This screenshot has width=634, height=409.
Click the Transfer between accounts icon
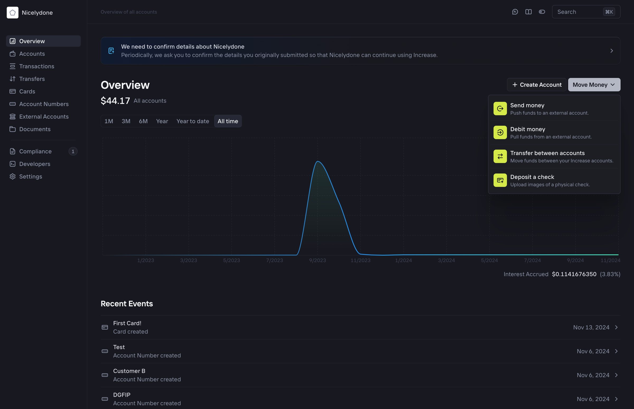500,156
